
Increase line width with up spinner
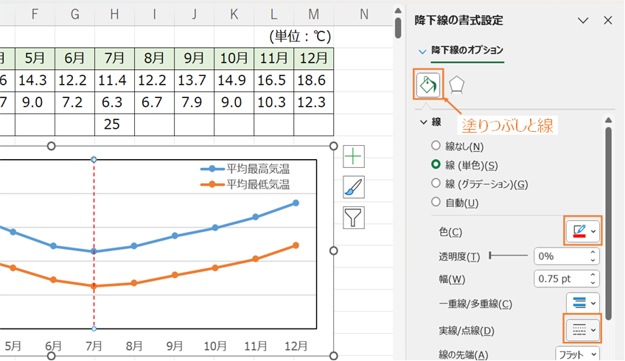point(593,275)
